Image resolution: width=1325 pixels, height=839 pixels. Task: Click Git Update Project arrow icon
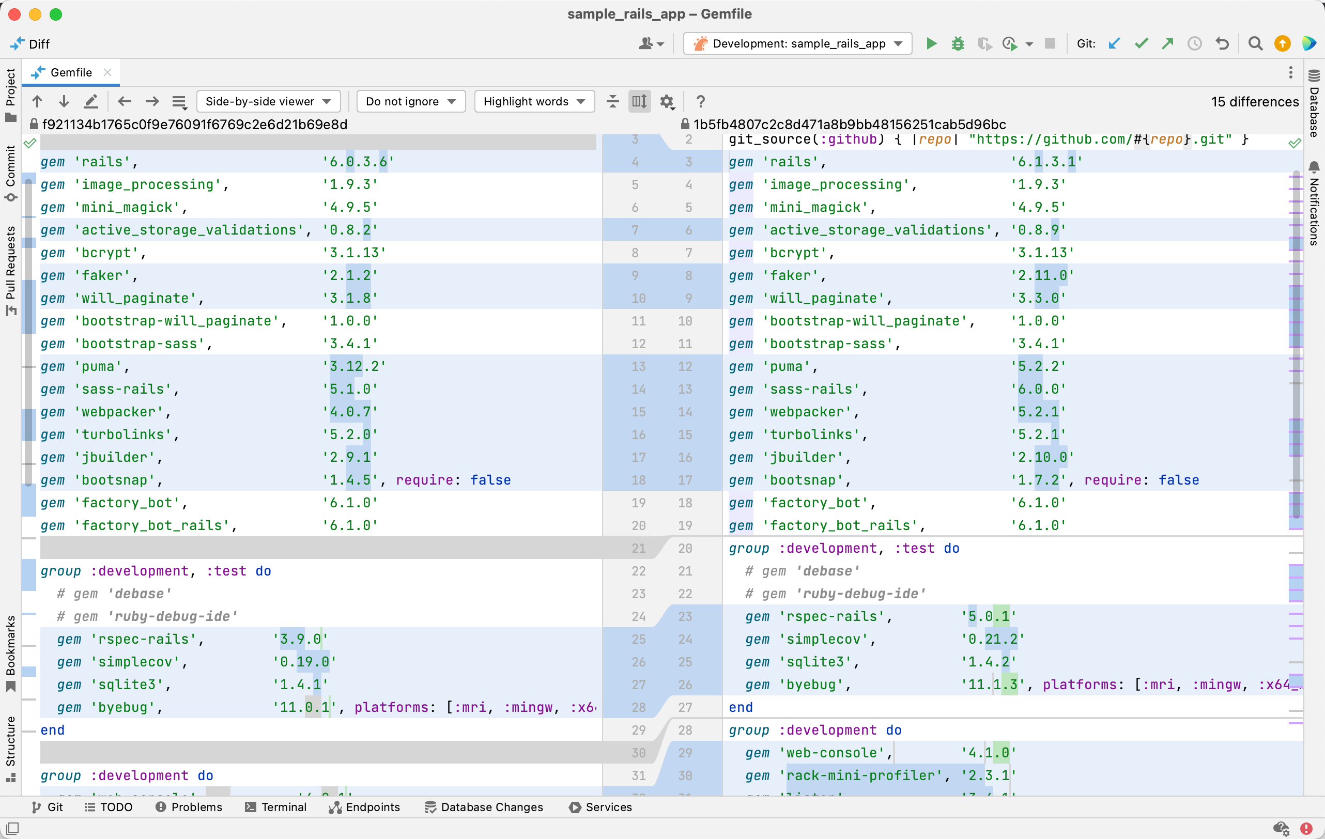coord(1114,43)
